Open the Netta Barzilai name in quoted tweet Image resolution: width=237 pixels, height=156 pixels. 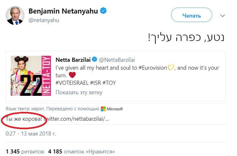coord(73,60)
